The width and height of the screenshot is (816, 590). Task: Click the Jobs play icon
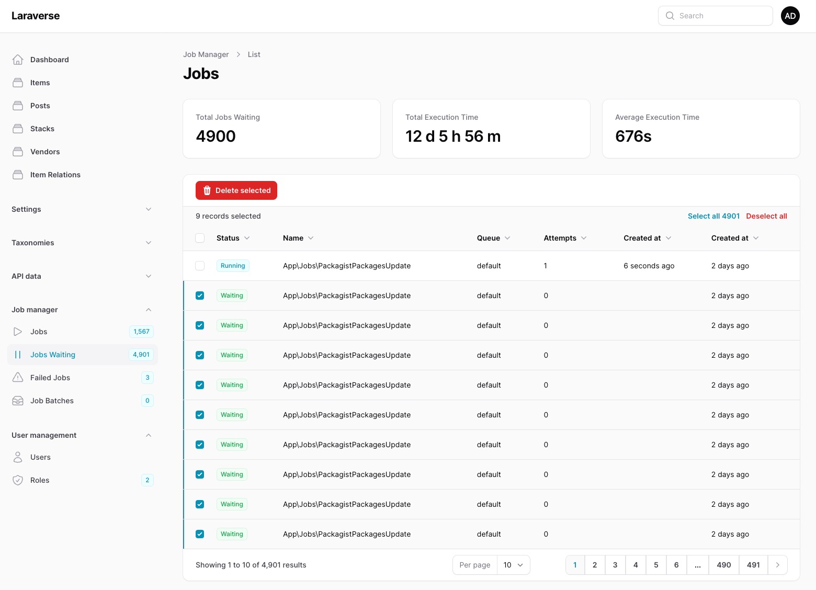pyautogui.click(x=18, y=332)
